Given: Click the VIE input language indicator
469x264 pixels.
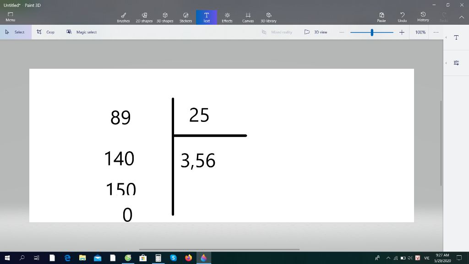Looking at the screenshot, I should pyautogui.click(x=427, y=258).
